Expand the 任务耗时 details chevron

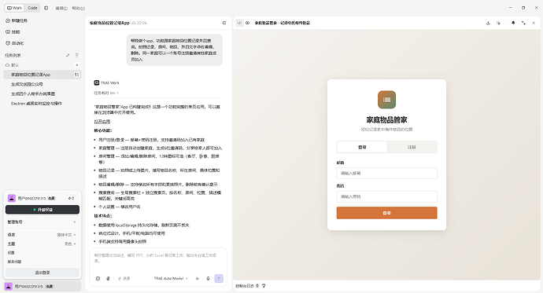(x=118, y=93)
